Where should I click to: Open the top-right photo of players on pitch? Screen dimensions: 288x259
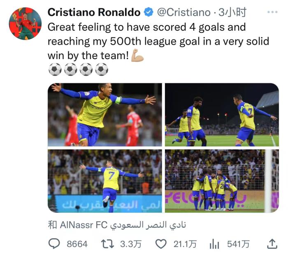(222, 115)
